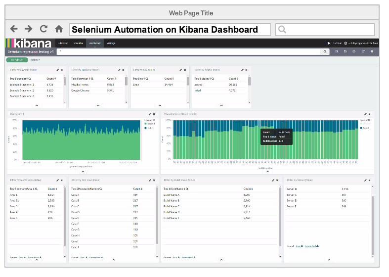Edit the Filter by Build name panel
389x277 pixels.
click(x=273, y=180)
